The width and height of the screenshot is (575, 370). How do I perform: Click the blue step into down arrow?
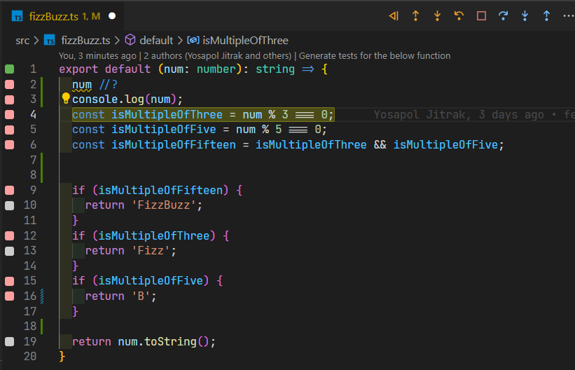525,15
